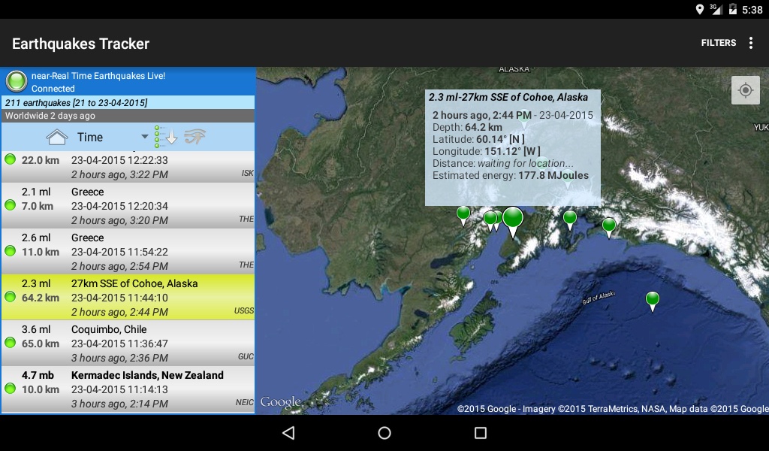Viewport: 769px width, 451px height.
Task: Tap the Android home button
Action: point(384,432)
